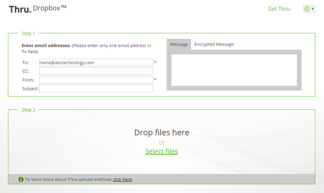324x193 pixels.
Task: Focus the CC email field
Action: click(96, 71)
